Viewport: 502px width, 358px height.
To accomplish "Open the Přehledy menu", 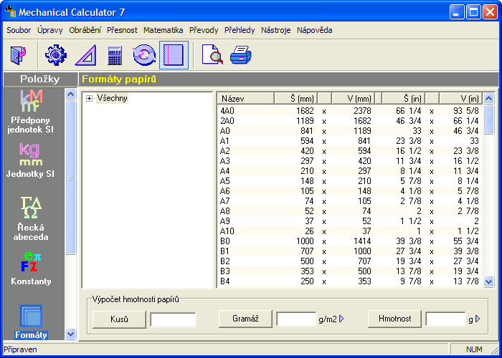I will point(240,30).
